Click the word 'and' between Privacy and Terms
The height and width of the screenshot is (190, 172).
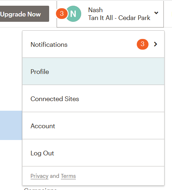pos(54,176)
